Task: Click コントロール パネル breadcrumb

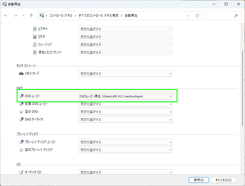Action: click(x=61, y=16)
